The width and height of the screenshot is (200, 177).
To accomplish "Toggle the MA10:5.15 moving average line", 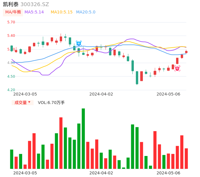I will tap(62, 12).
